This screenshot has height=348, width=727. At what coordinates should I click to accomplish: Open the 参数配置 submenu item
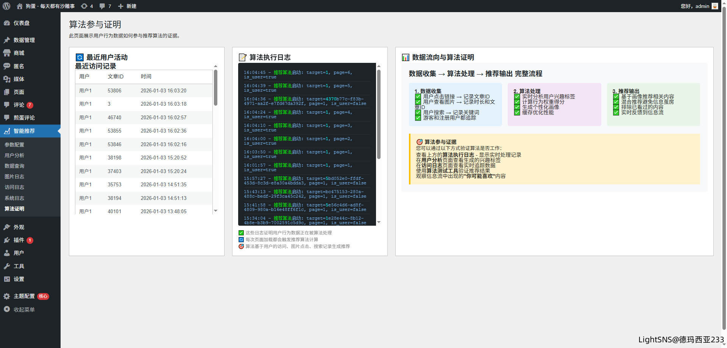(14, 145)
